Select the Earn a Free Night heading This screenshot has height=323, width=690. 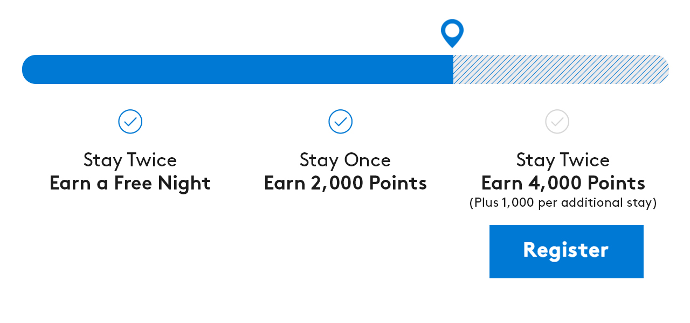[130, 184]
